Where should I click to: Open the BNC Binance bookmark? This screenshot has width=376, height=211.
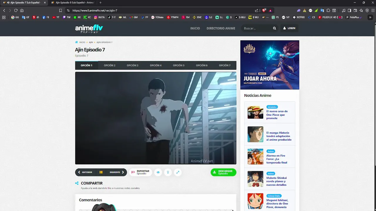click(197, 17)
